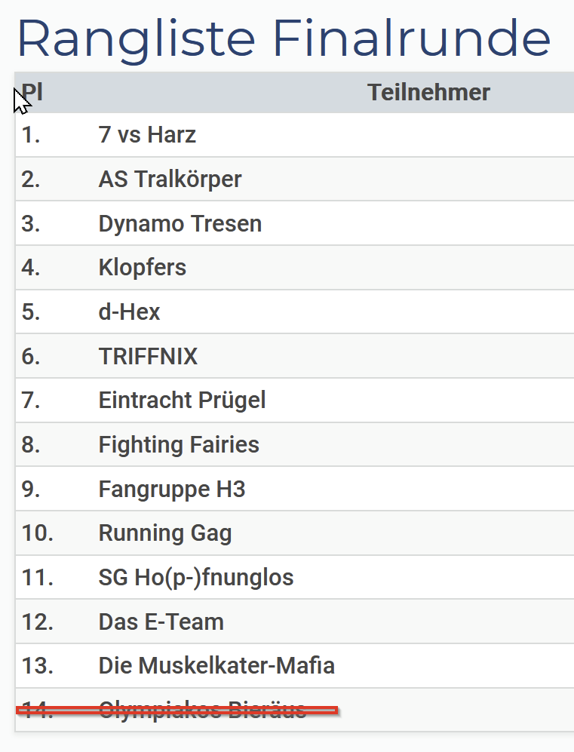Click on "Fangruppe H3"
The image size is (574, 752).
(172, 490)
